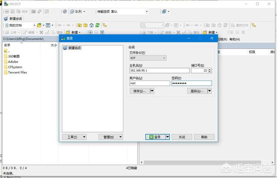
Task: Click the 高级(A)... advanced button
Action: [197, 91]
